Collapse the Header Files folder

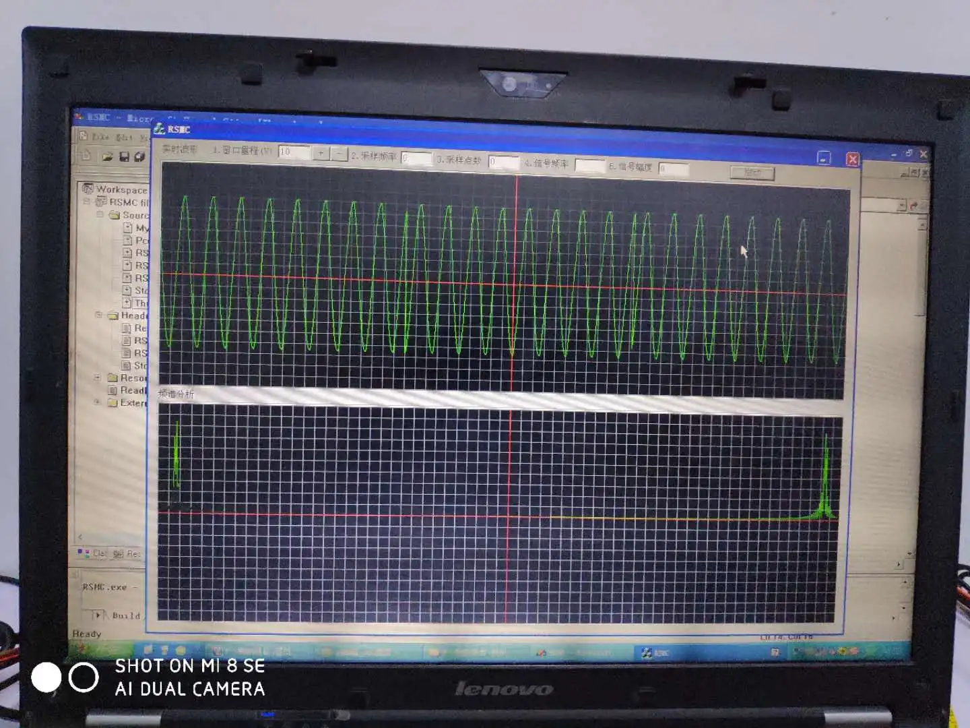(98, 315)
